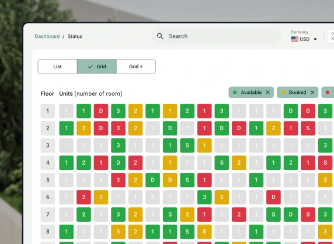Open green D unit on floor 5

tap(153, 180)
